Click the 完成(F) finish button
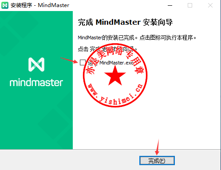The image size is (221, 170). [x=157, y=161]
